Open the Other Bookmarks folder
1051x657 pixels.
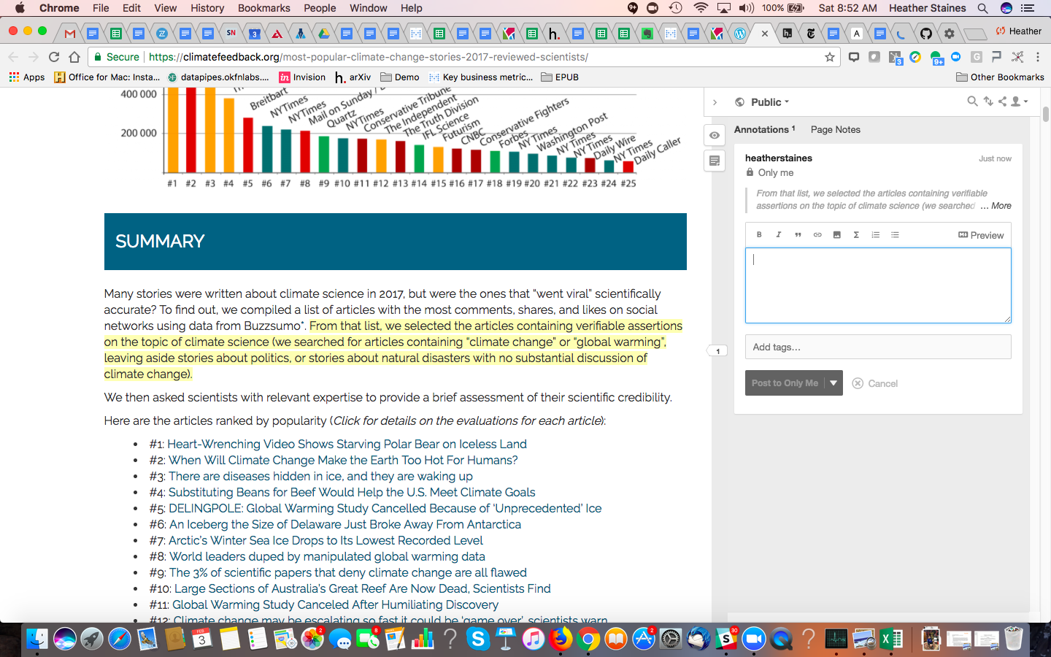tap(1000, 77)
